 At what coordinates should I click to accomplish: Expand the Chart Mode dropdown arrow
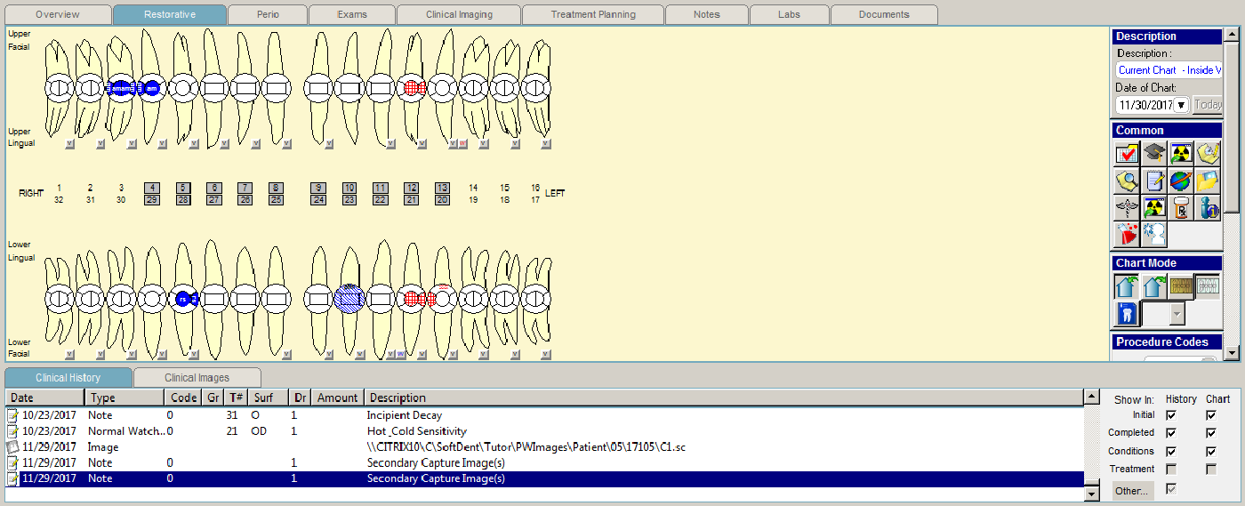tap(1177, 314)
